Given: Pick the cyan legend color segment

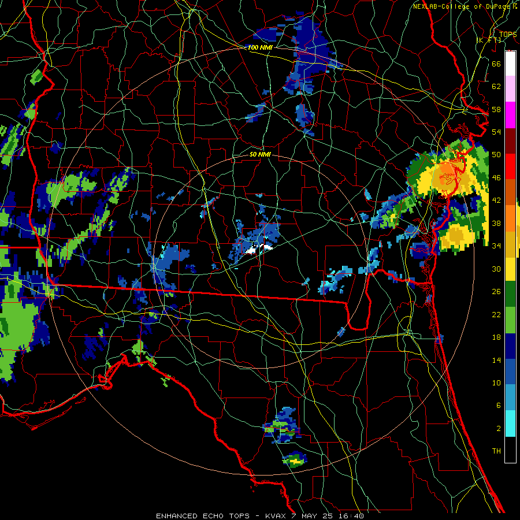Looking at the screenshot, I should [x=510, y=423].
